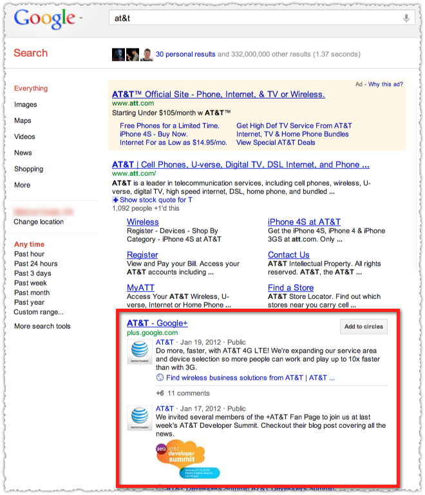425x495 pixels.
Task: Click AT&T globe avatar on Jan 19 post
Action: click(x=139, y=352)
